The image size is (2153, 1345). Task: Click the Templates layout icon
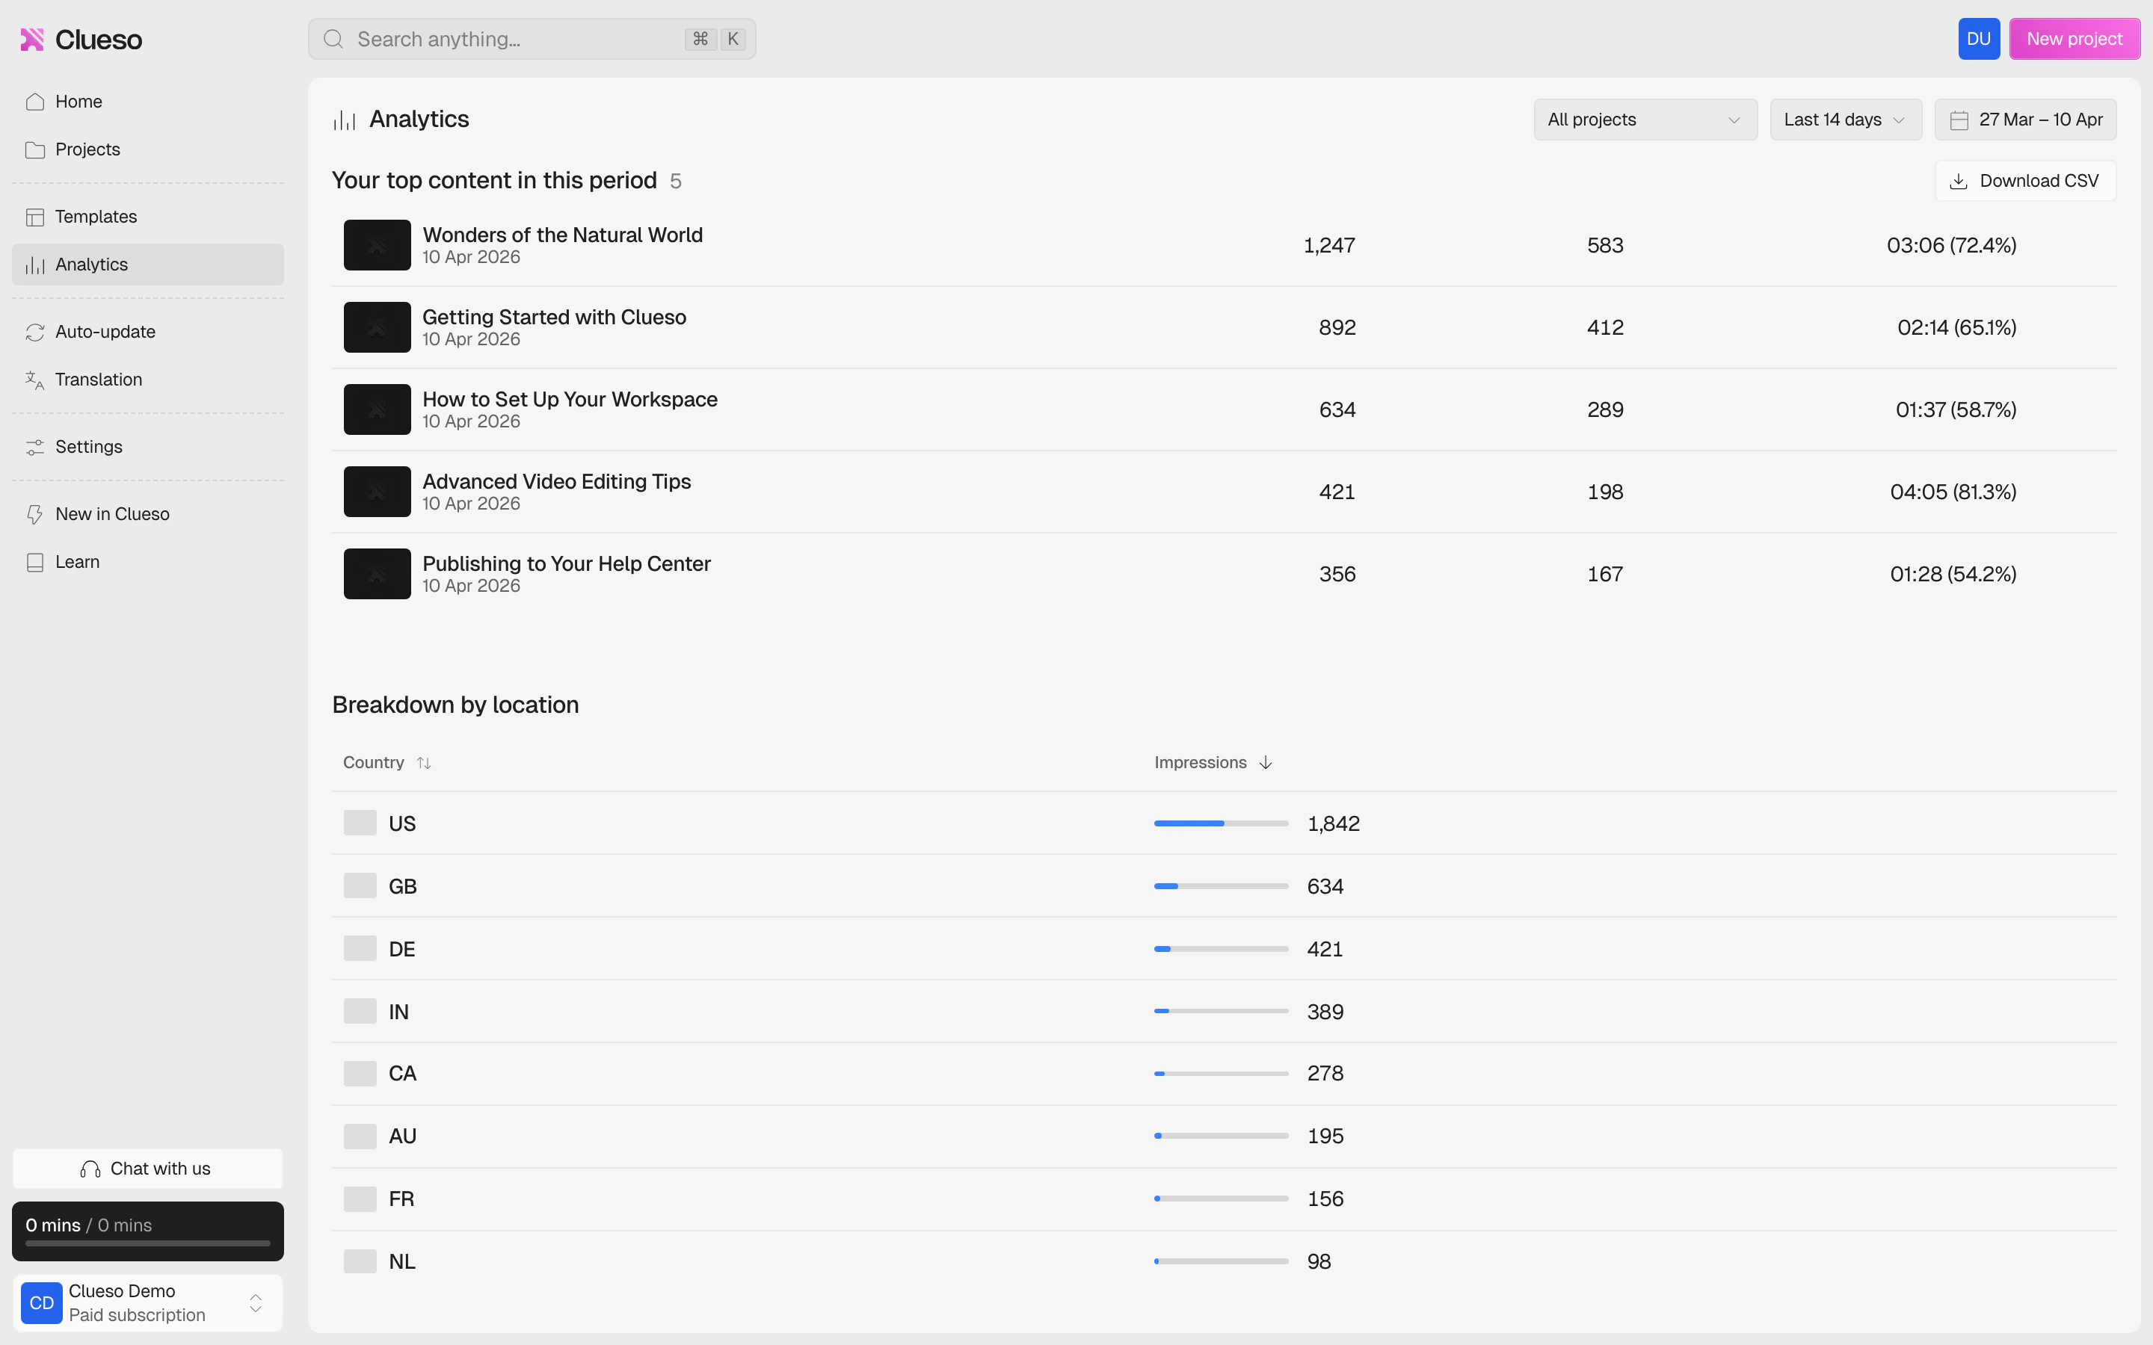coord(34,217)
